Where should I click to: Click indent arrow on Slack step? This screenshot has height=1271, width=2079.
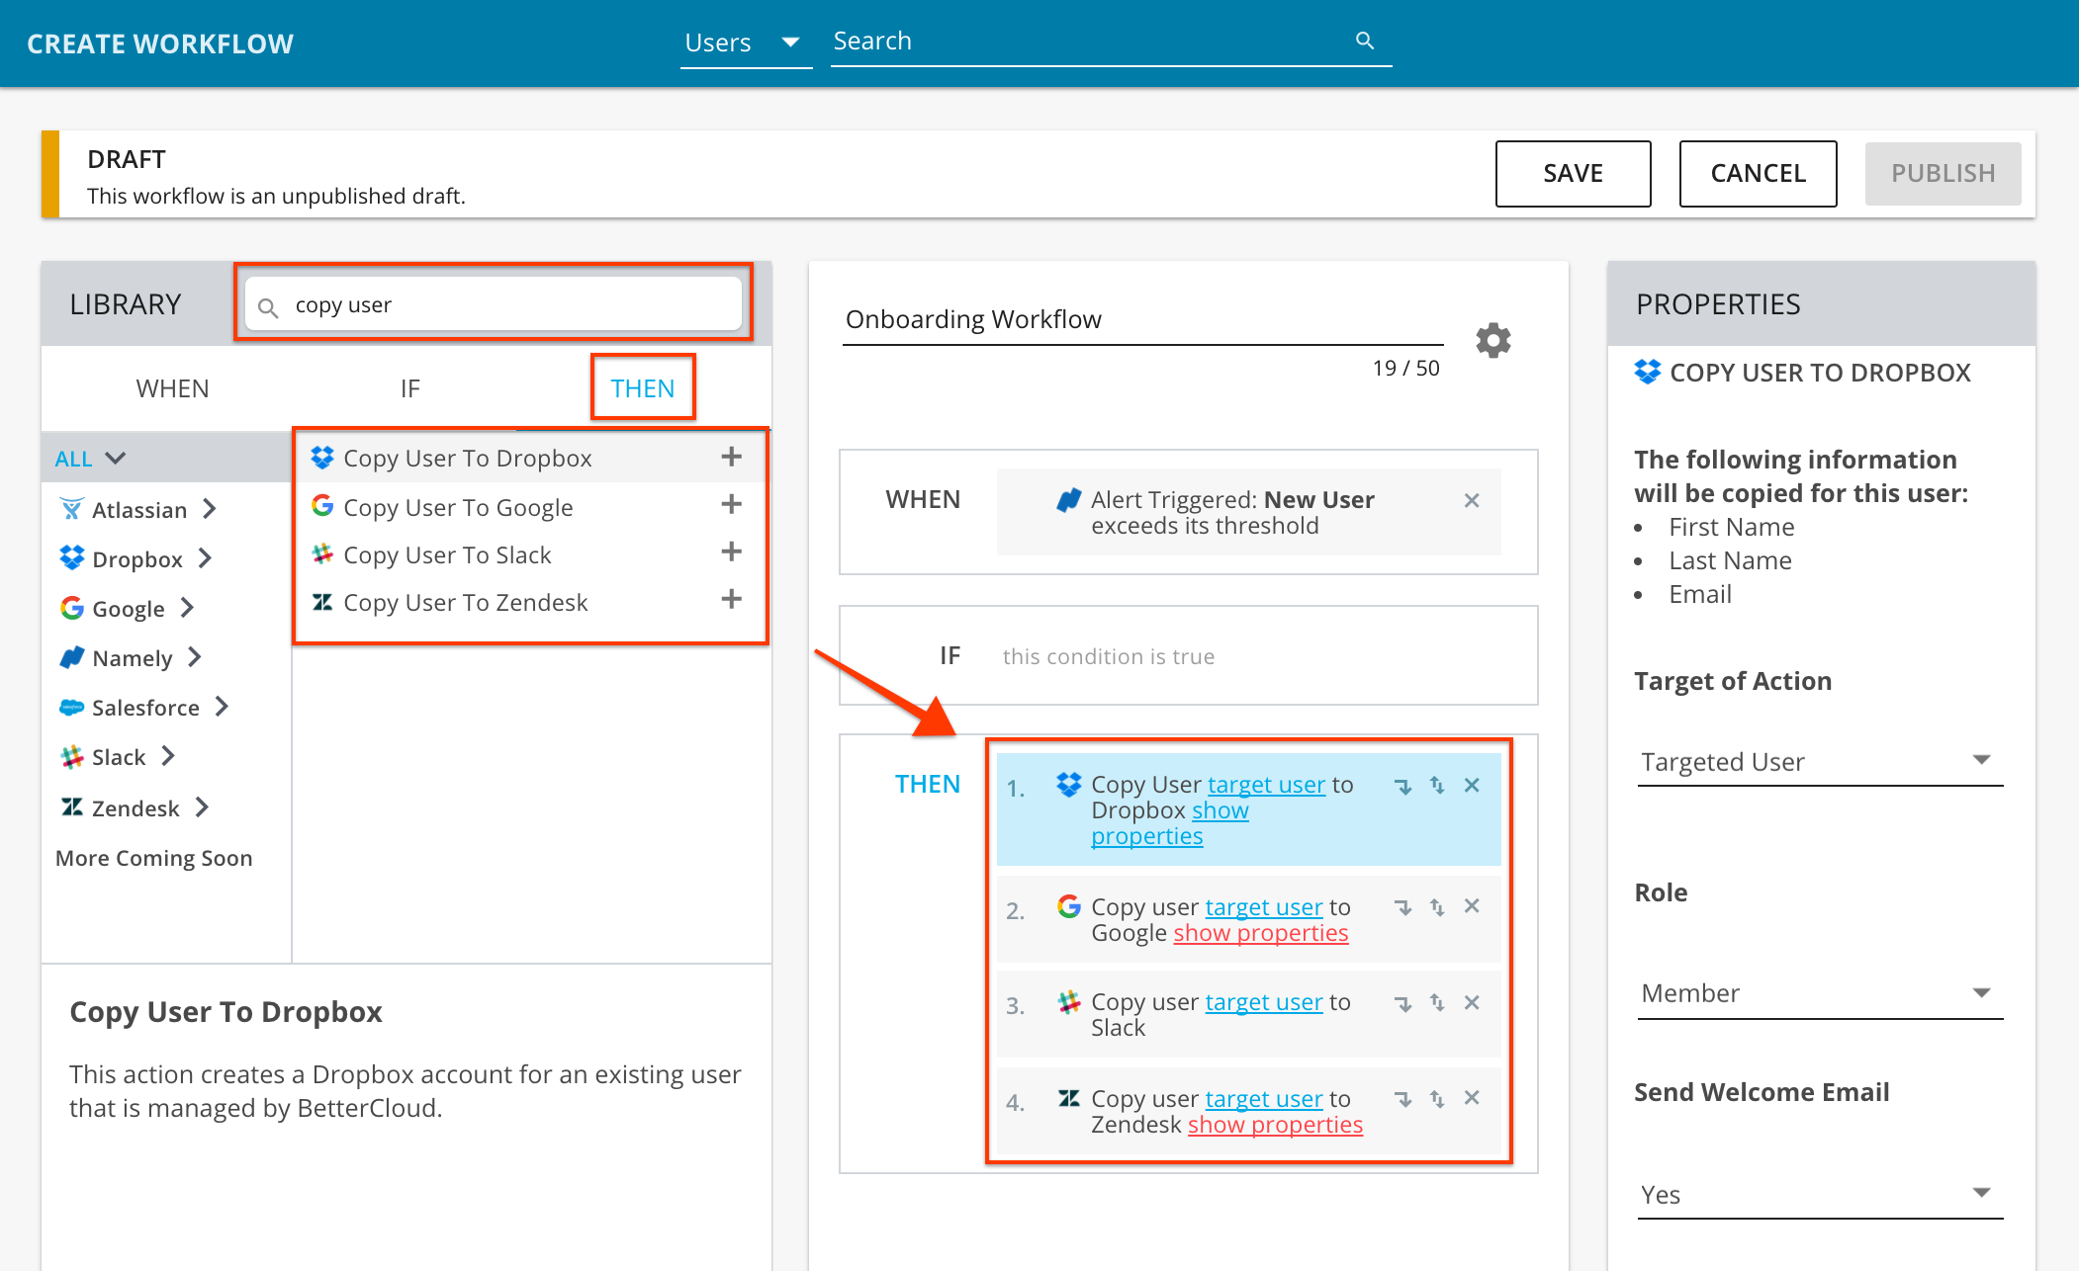click(x=1402, y=1004)
